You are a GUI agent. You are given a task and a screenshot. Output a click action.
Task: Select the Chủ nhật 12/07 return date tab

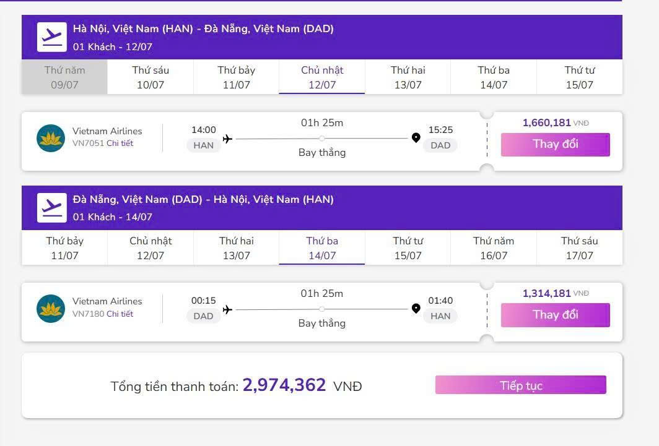(x=151, y=247)
